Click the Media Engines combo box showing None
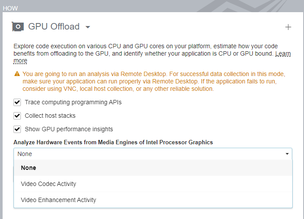This screenshot has height=219, width=304. click(x=148, y=154)
